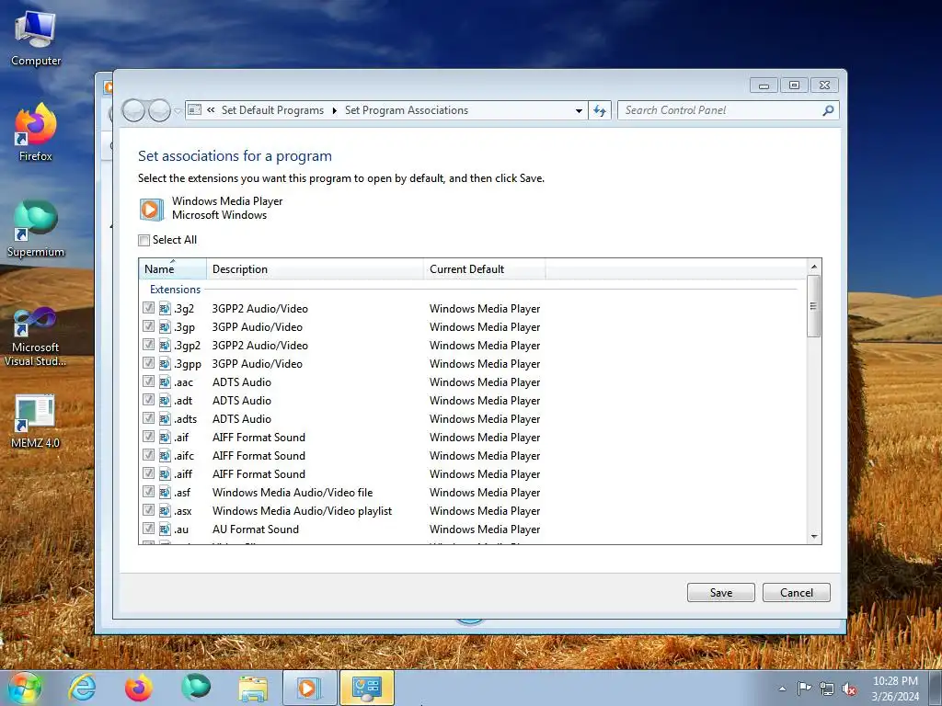Minimize the Set Program Associations window
The width and height of the screenshot is (942, 706).
(x=764, y=85)
